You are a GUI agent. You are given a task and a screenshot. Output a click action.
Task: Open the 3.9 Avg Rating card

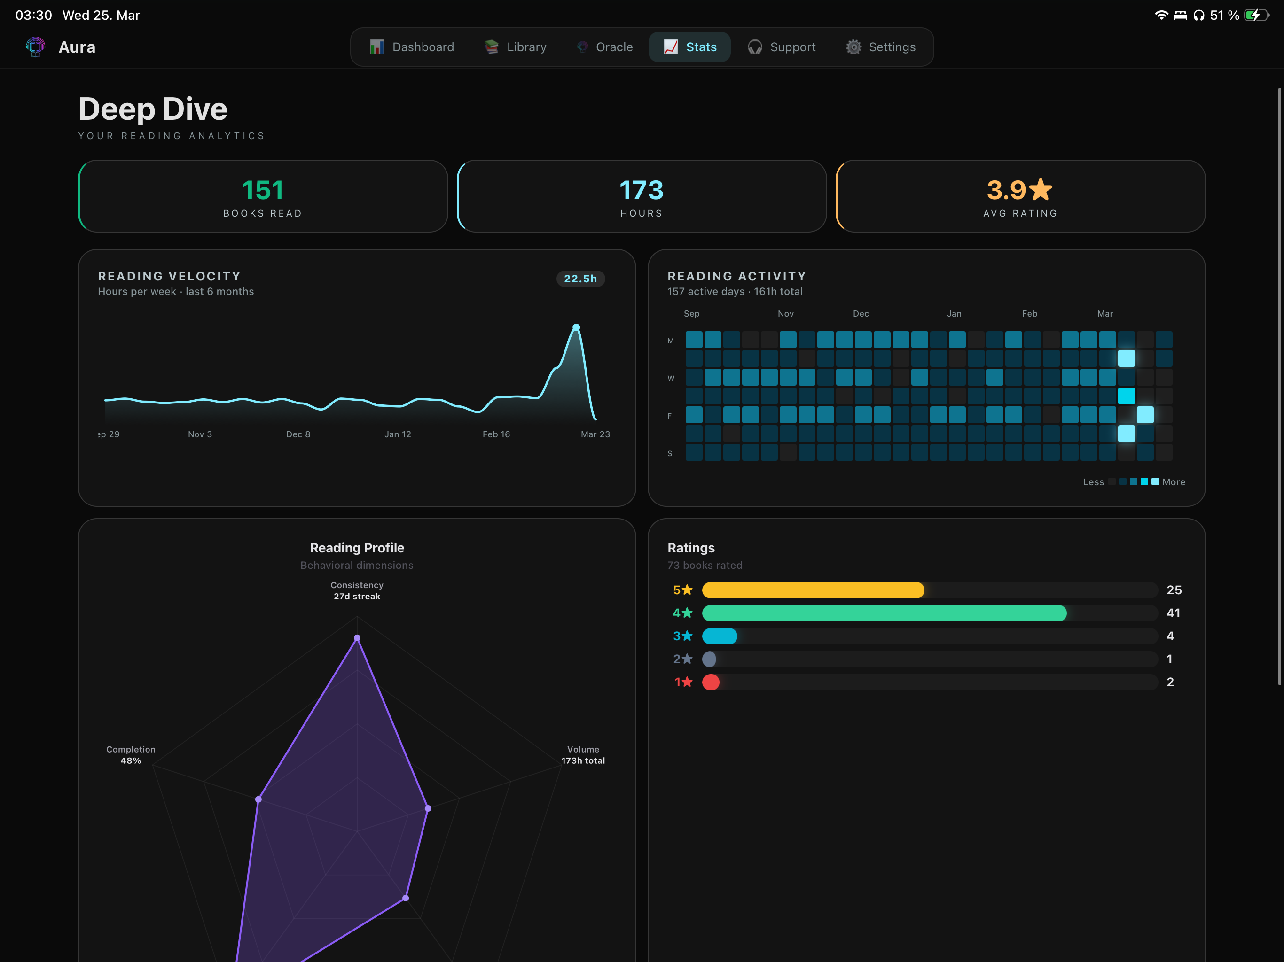coord(1020,196)
